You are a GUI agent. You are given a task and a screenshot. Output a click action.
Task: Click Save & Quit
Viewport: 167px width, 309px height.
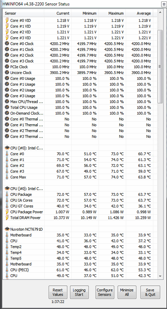tap(150, 292)
